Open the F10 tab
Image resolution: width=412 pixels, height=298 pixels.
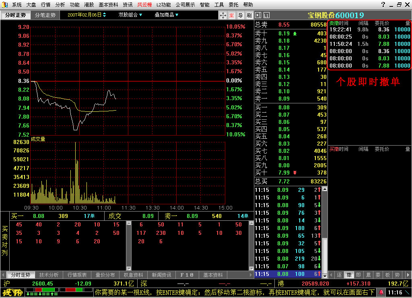point(187,275)
